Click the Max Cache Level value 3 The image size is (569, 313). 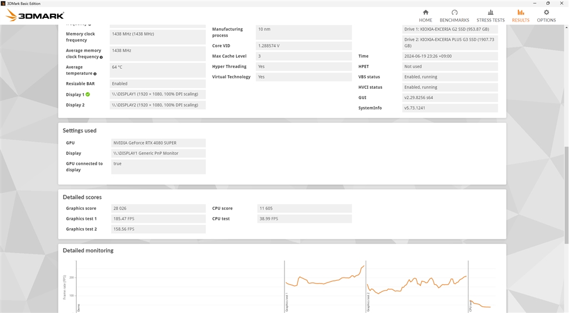coord(304,56)
